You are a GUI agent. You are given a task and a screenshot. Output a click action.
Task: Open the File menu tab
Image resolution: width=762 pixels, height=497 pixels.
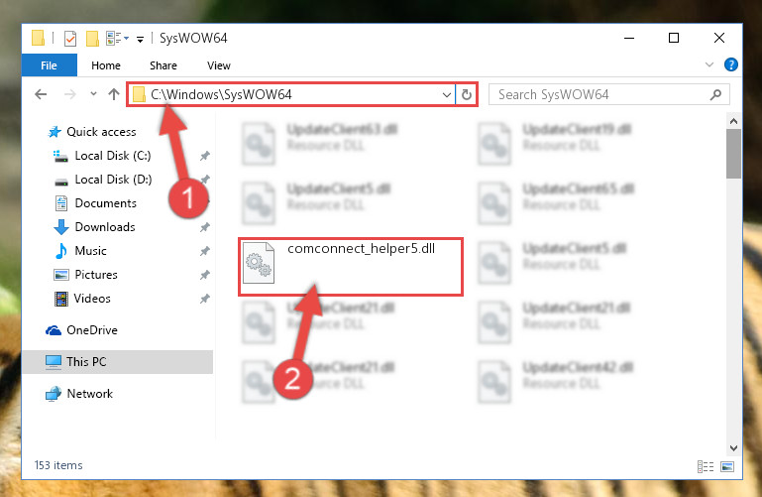50,65
